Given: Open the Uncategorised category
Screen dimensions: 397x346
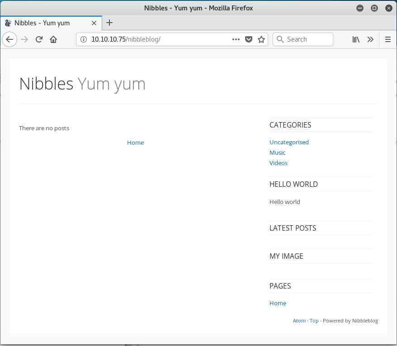Looking at the screenshot, I should pyautogui.click(x=289, y=142).
